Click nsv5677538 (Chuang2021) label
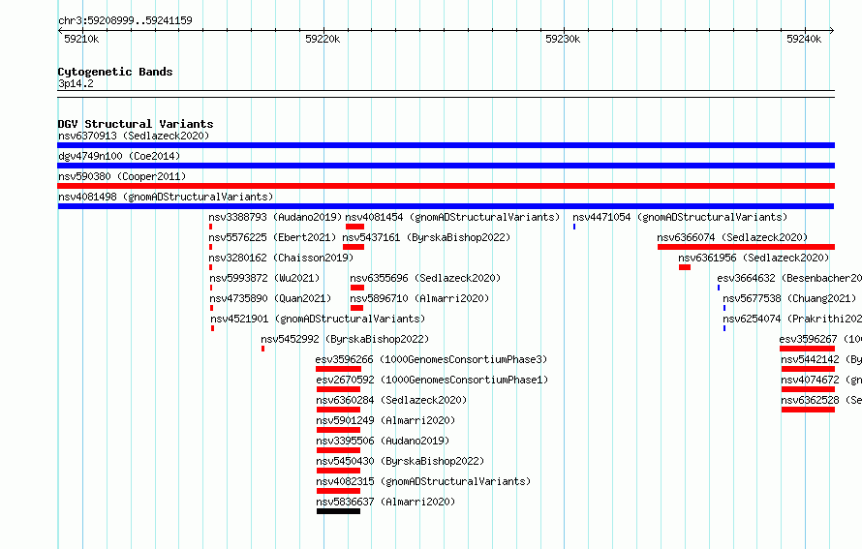 [x=789, y=298]
